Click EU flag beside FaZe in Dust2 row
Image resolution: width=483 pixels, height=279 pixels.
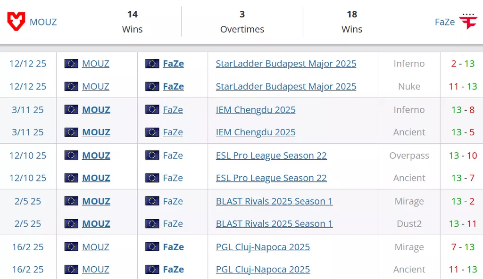point(152,223)
